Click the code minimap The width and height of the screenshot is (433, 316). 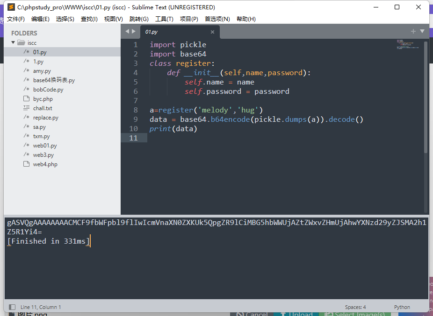point(408,44)
